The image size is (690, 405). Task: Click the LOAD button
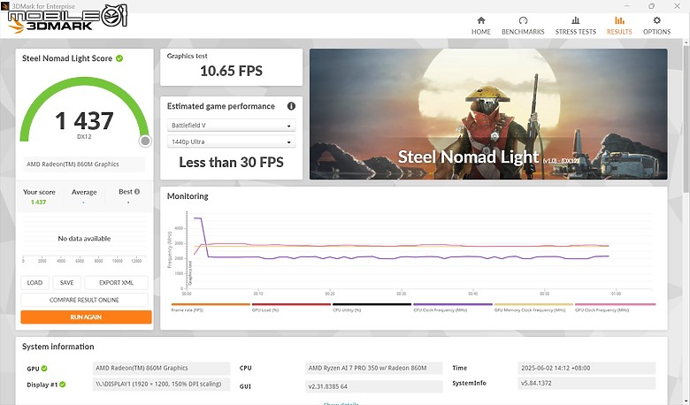pyautogui.click(x=34, y=283)
